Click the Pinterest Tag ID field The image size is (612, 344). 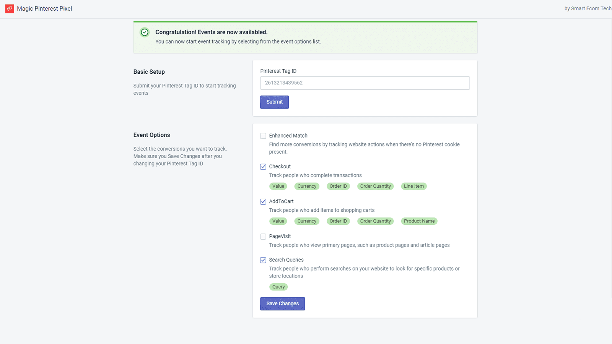(365, 83)
